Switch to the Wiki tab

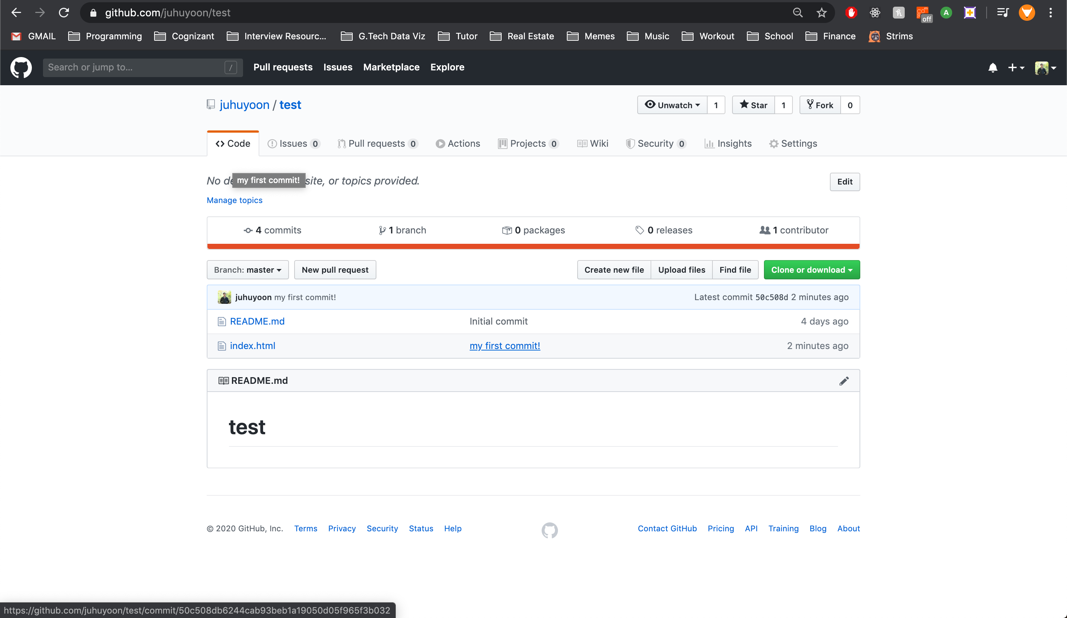tap(592, 143)
